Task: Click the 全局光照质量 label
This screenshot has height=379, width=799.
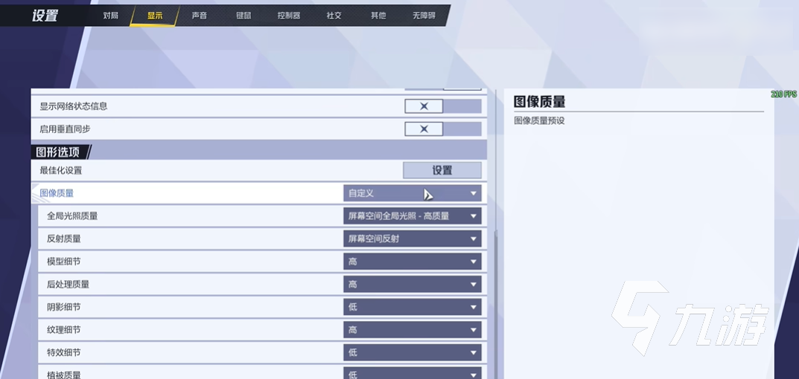Action: (72, 216)
